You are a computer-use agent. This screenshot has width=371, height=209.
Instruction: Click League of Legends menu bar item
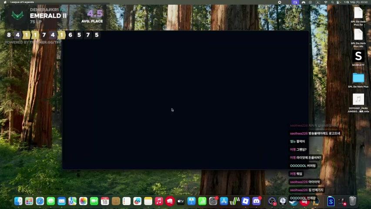click(x=22, y=2)
